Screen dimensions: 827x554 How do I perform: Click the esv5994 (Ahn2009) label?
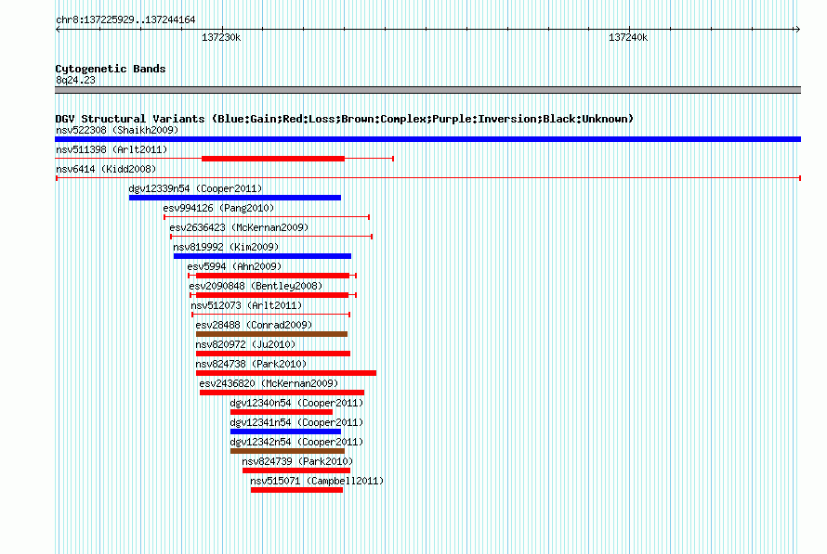pos(235,266)
